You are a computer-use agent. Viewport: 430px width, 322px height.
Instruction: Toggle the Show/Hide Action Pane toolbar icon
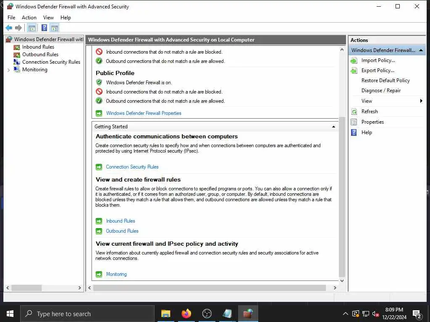pos(54,28)
